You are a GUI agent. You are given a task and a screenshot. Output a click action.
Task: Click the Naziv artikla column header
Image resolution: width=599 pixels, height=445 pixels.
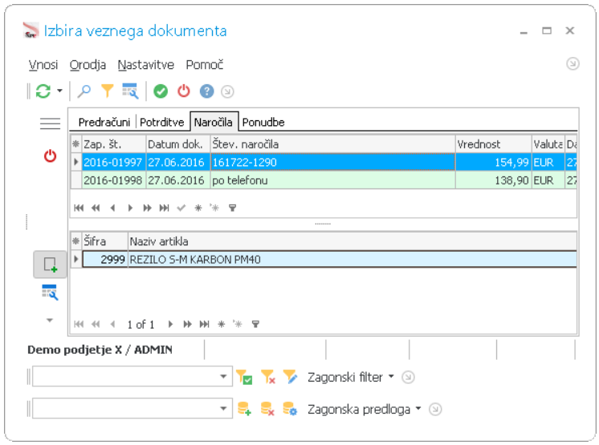[352, 241]
